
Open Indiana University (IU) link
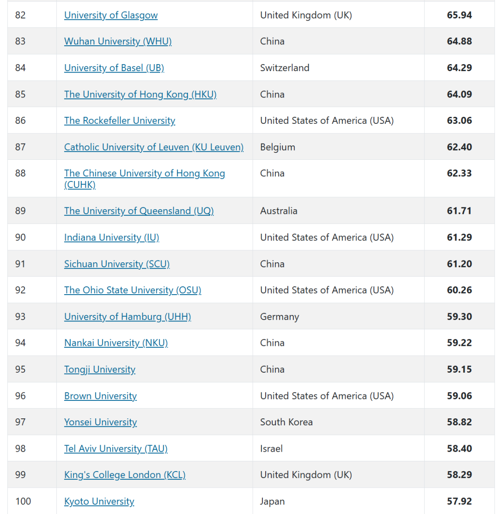(x=111, y=237)
